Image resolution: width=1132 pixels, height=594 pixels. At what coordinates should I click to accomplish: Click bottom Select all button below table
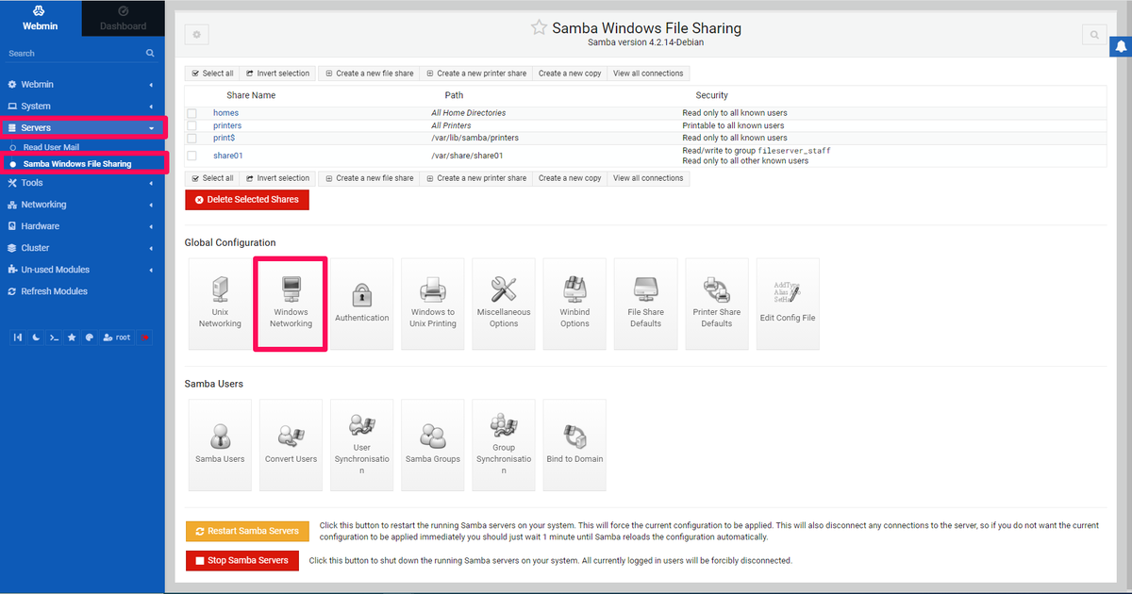pyautogui.click(x=212, y=178)
